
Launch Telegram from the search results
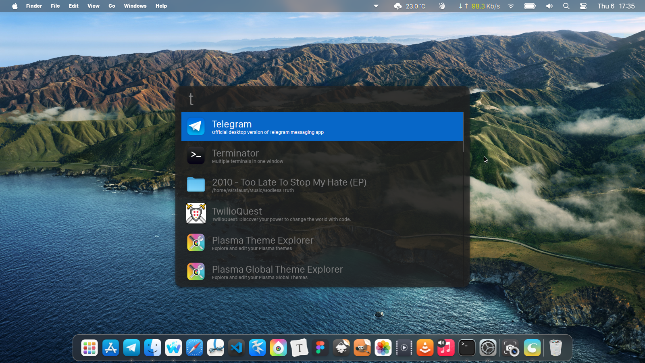coord(322,126)
